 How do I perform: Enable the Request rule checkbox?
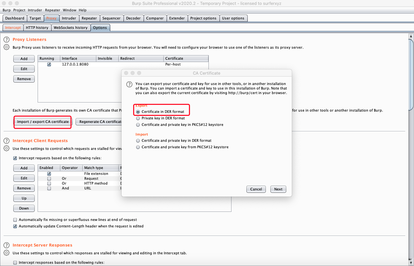[49, 178]
